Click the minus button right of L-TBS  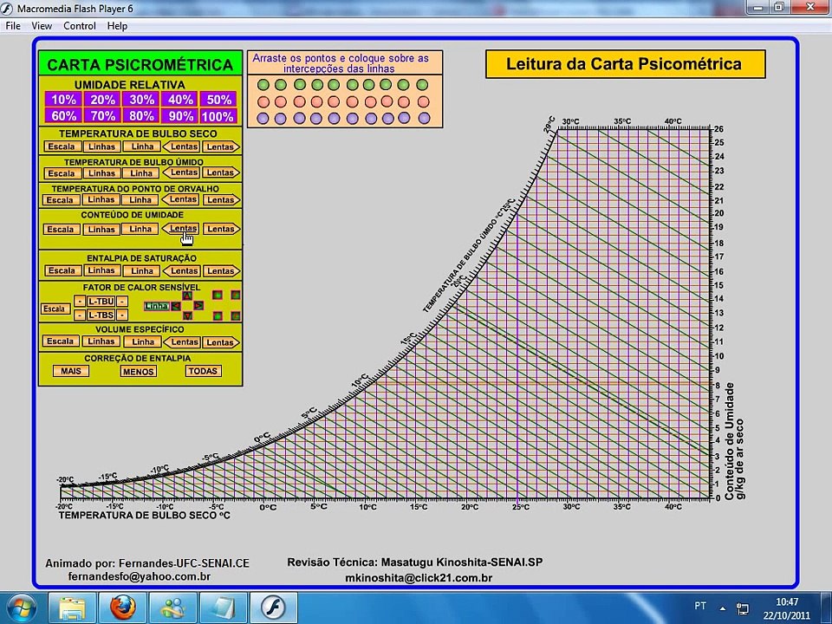(122, 315)
